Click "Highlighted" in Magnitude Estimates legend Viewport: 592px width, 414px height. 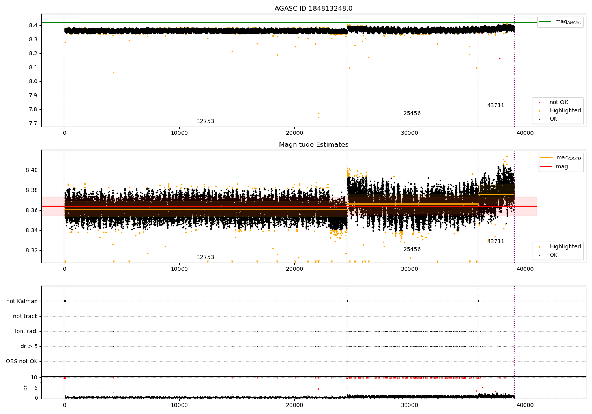pos(565,247)
